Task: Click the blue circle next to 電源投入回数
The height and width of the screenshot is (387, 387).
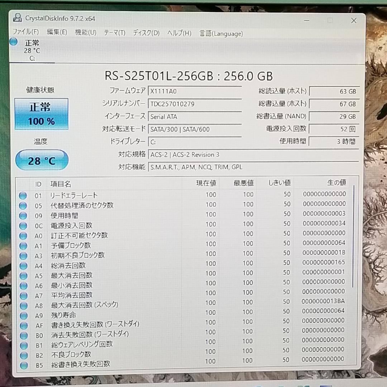Action: [23, 226]
